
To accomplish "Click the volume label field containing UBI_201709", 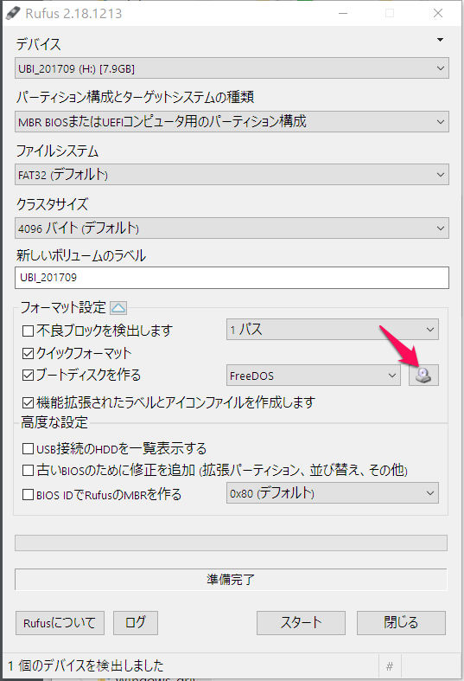I will coord(232,278).
